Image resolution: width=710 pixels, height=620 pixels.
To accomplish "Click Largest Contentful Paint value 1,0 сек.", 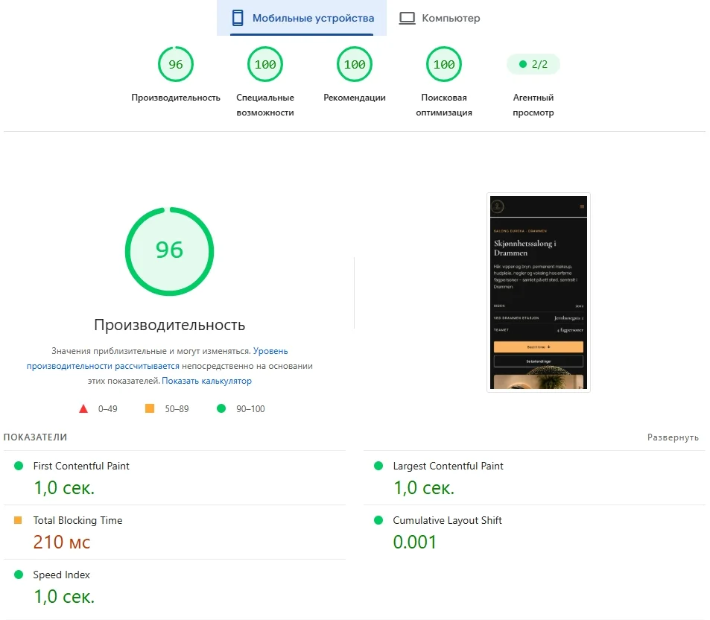I will click(423, 488).
